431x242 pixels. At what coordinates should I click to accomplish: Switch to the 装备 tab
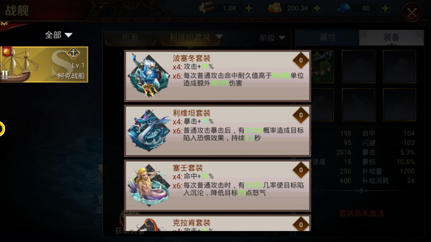point(391,37)
